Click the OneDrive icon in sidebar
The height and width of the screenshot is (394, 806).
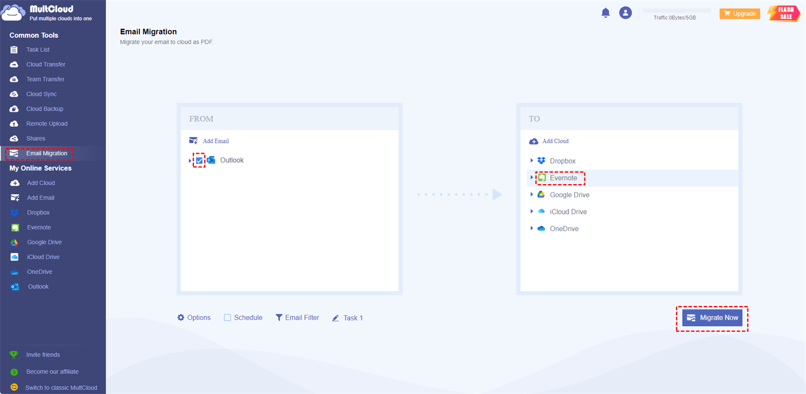coord(15,272)
